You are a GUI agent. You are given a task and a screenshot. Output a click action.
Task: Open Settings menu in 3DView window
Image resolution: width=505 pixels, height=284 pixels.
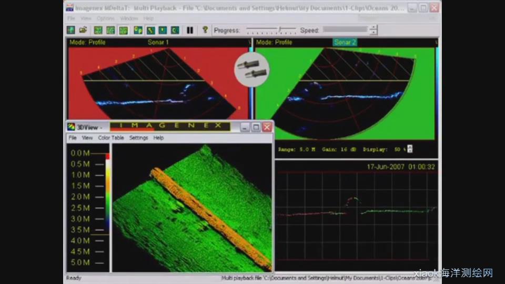138,138
